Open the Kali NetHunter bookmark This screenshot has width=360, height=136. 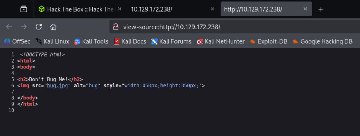coord(220,41)
